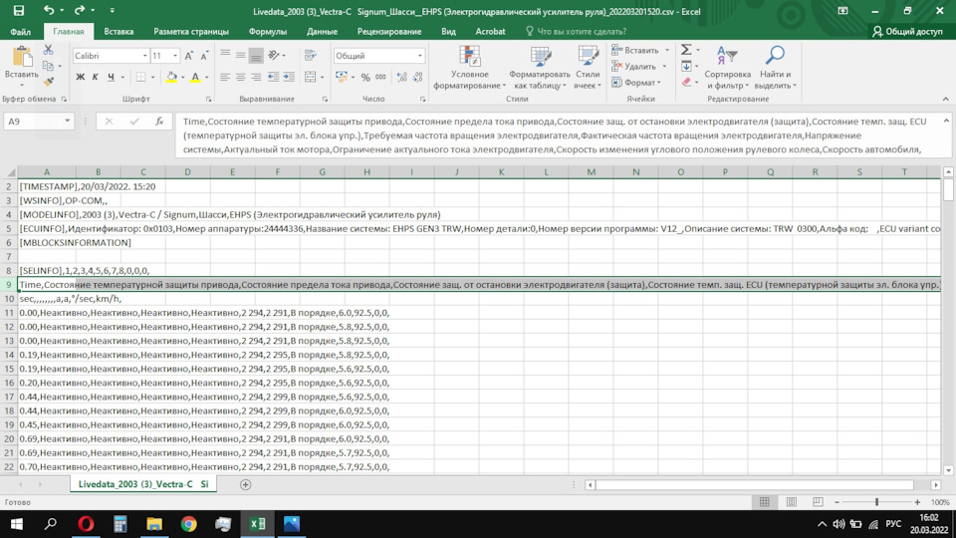Align text to bottom
Viewport: 956px width, 538px height.
pyautogui.click(x=256, y=56)
